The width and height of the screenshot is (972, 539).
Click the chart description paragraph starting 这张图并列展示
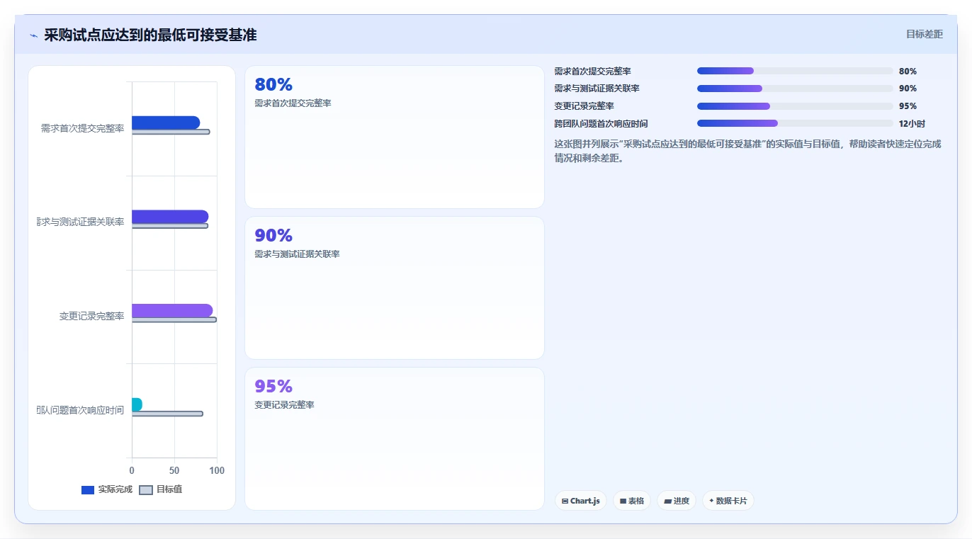(x=747, y=151)
